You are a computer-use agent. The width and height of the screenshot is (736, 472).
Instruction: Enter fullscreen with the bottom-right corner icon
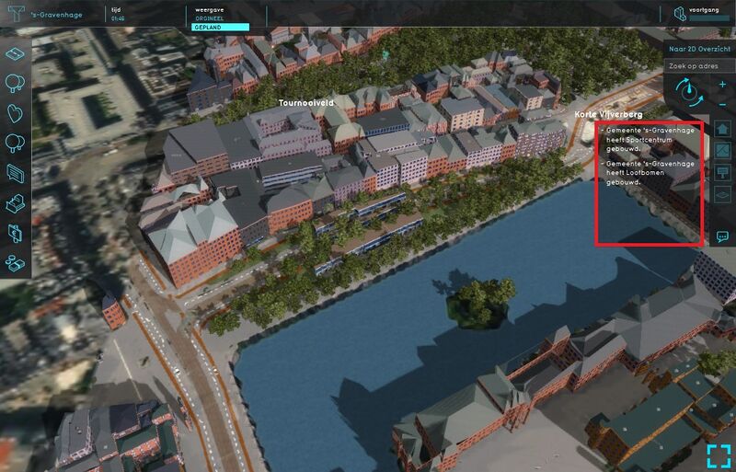[719, 455]
